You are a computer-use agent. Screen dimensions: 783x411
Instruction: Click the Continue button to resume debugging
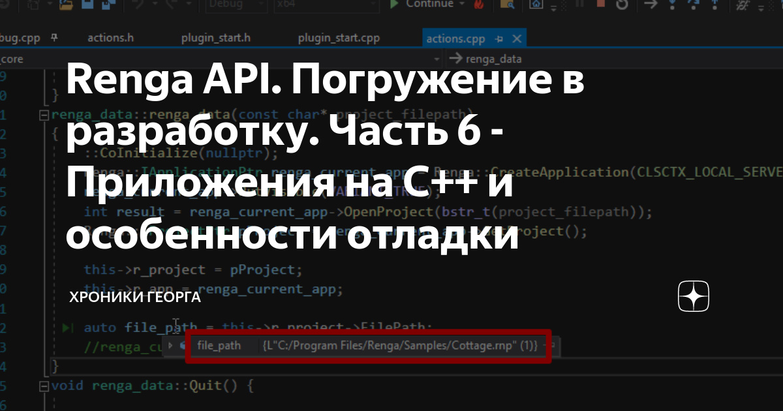(424, 4)
